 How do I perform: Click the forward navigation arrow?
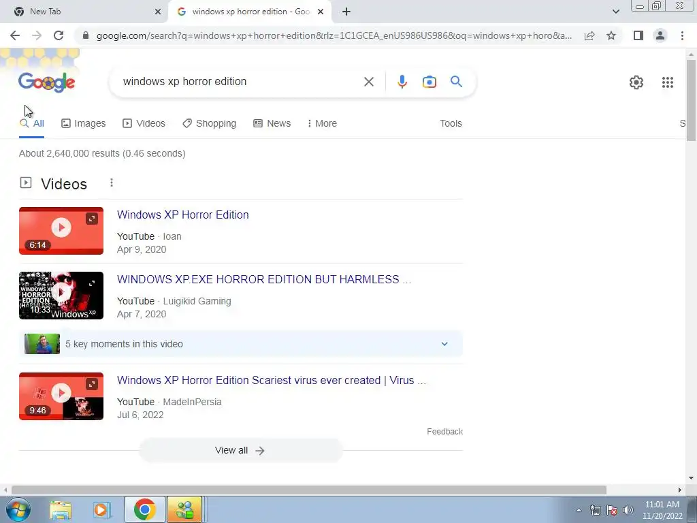click(37, 35)
